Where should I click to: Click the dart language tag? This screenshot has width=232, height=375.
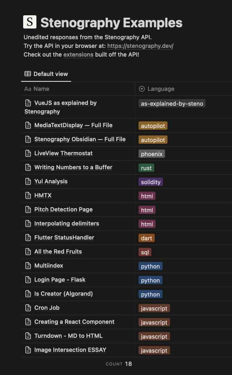[x=146, y=238]
